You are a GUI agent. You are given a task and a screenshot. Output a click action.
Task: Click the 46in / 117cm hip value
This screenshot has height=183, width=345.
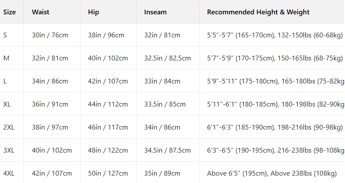[108, 127]
